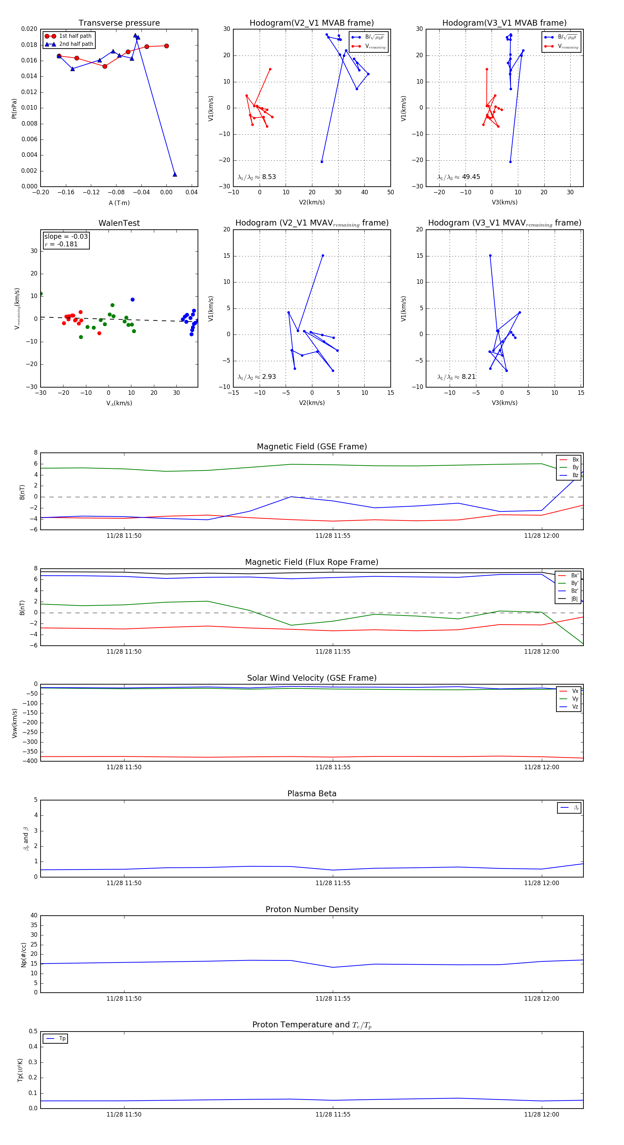Image resolution: width=624 pixels, height=1145 pixels.
Task: Click the "V2(km/s)" label under MVAV remaining V2_V1 hodogram
Action: click(x=312, y=403)
